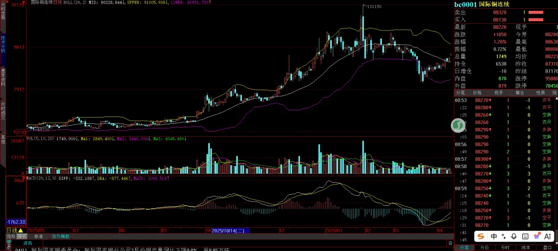Select tick row at 00:57 price 88300
Viewport: 558px width, 251px height.
coord(506,159)
